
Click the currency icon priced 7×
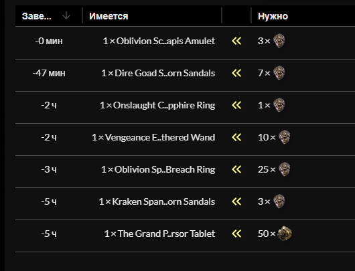[279, 73]
